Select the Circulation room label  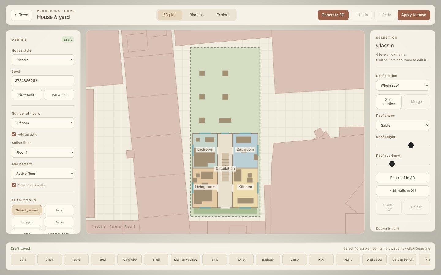pyautogui.click(x=225, y=168)
